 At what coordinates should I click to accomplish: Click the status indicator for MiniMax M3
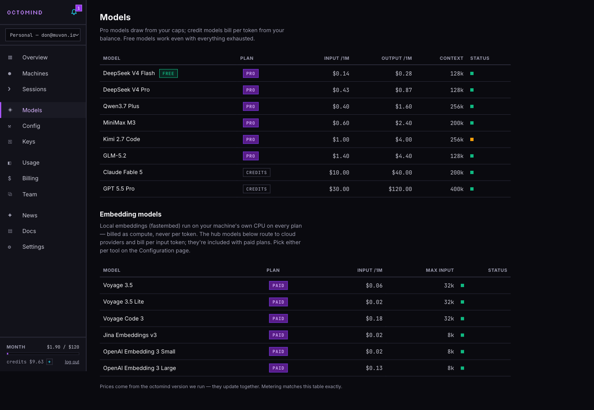click(x=472, y=123)
